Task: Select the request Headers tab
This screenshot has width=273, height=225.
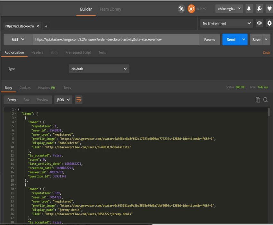Action: [x=37, y=52]
